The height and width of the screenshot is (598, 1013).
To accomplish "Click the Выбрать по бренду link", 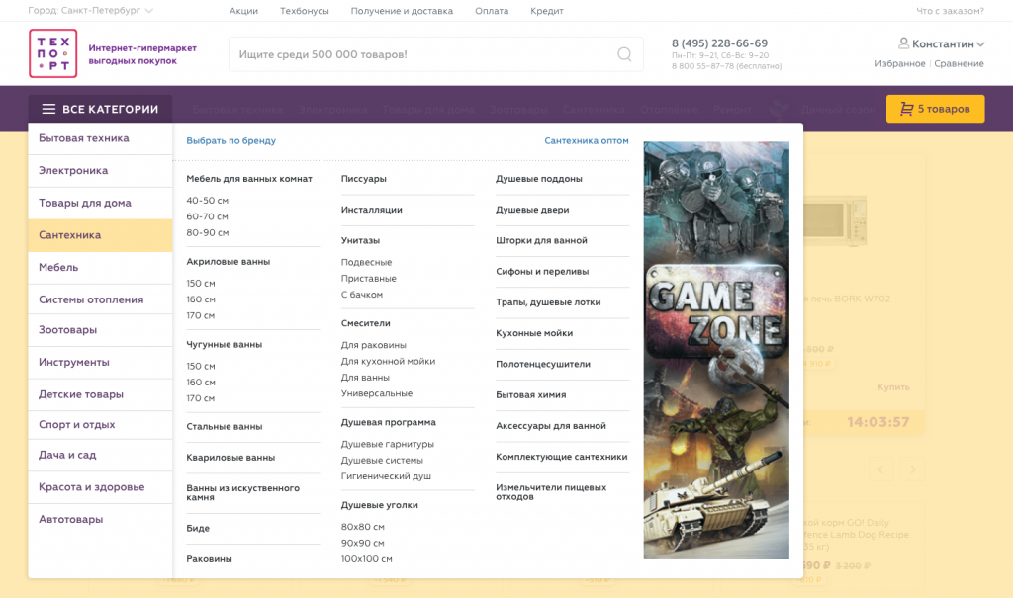I will [231, 141].
